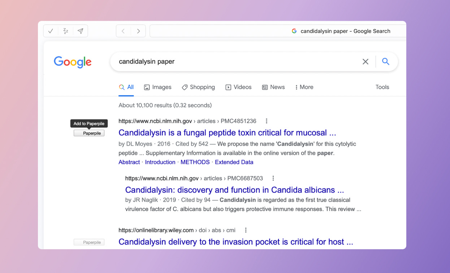Open the All results tab

coord(126,87)
